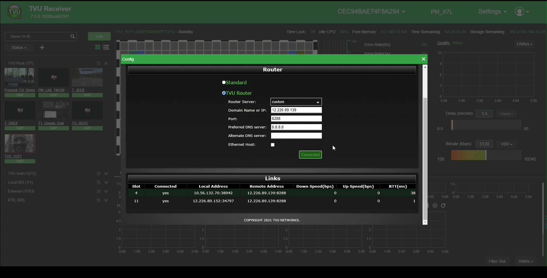
Task: Open the Fixed delay mode dropdown
Action: [506, 114]
